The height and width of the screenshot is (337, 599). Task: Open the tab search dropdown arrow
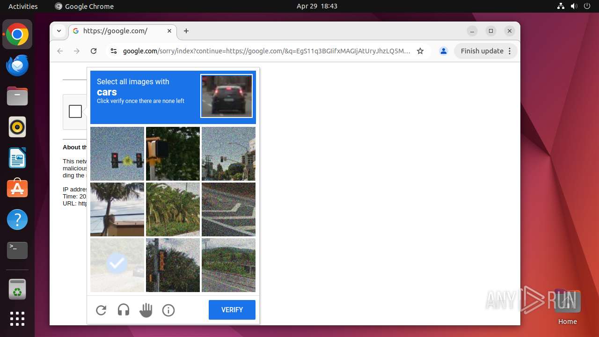click(59, 31)
